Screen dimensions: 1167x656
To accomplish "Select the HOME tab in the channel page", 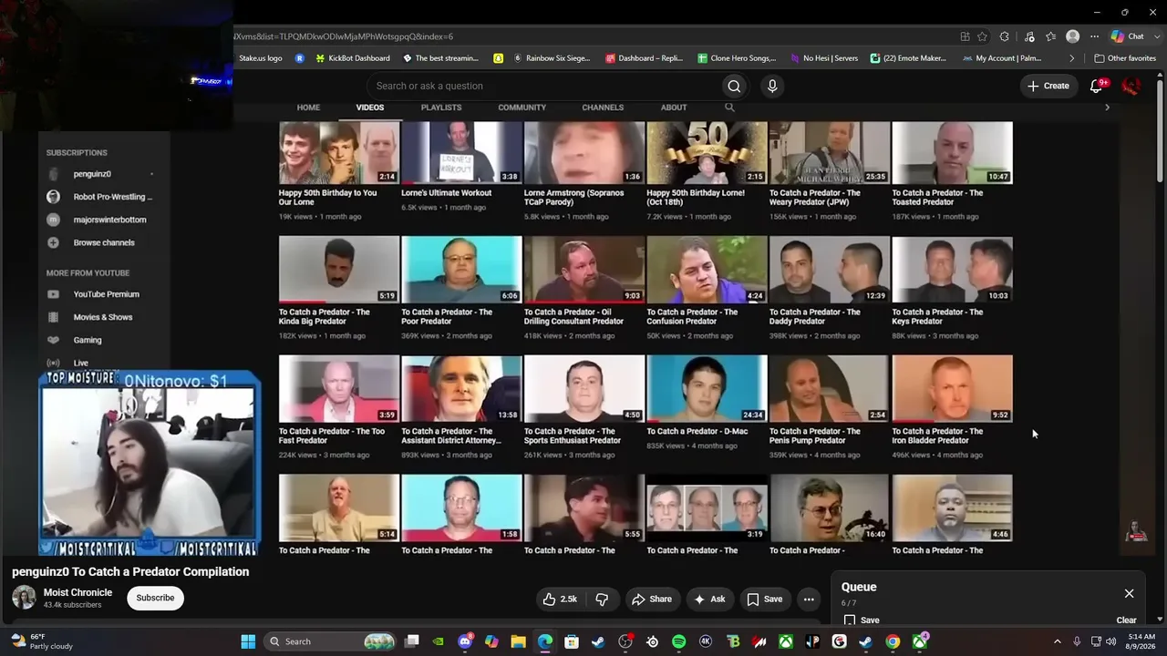I will (x=308, y=108).
